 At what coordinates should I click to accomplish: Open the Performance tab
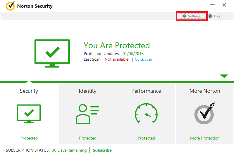146,91
